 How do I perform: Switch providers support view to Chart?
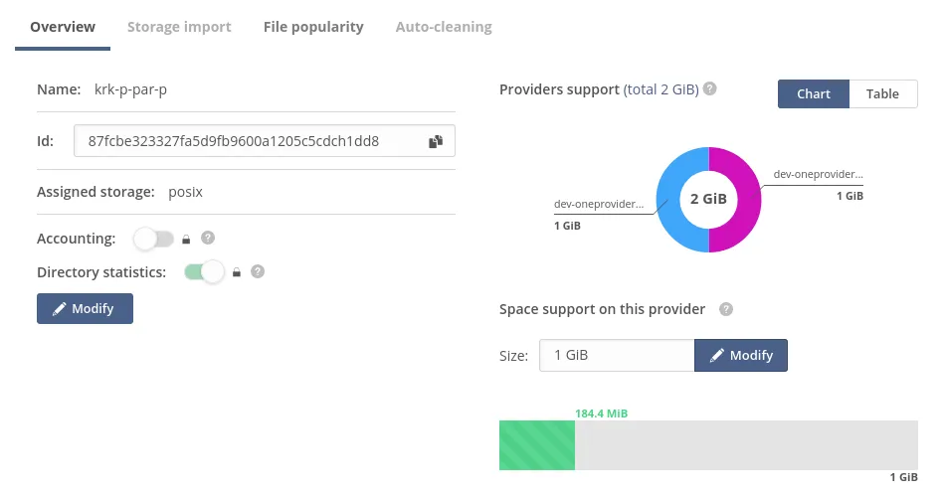(x=814, y=93)
